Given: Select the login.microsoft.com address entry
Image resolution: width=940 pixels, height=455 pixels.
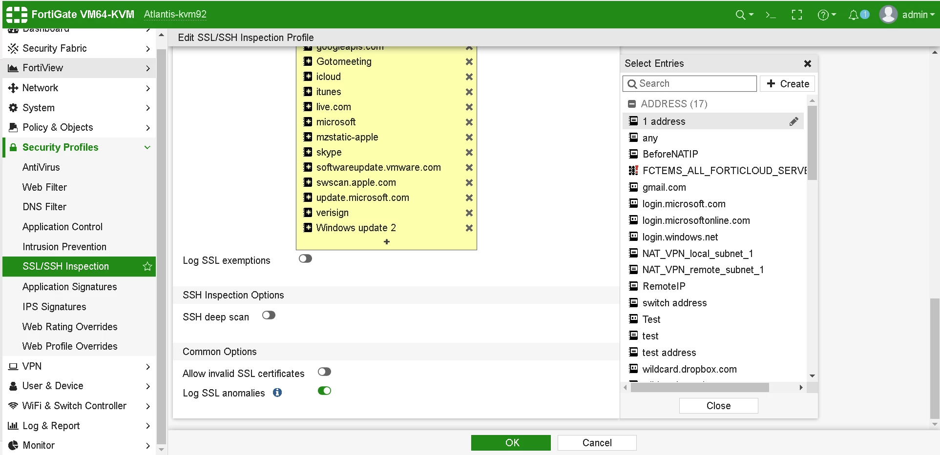Looking at the screenshot, I should click(713, 204).
